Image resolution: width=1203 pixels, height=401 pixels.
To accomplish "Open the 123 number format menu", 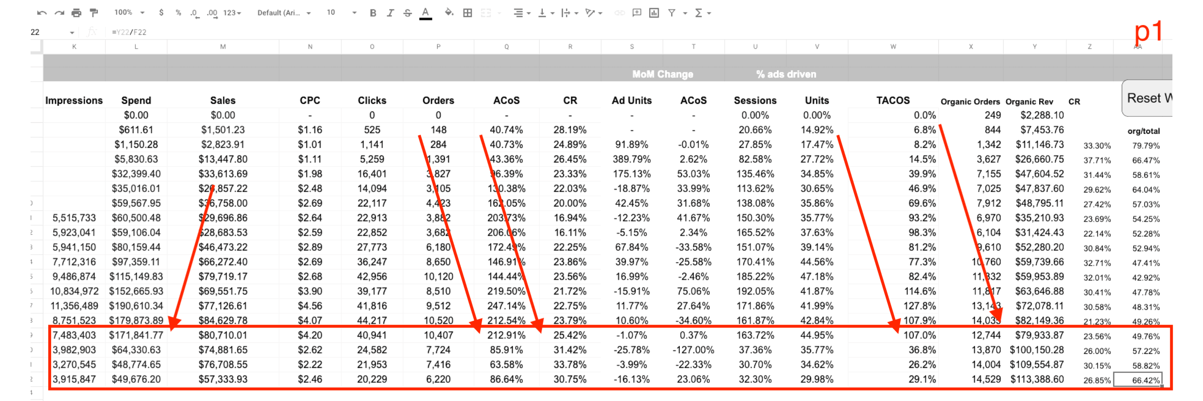I will pyautogui.click(x=232, y=13).
